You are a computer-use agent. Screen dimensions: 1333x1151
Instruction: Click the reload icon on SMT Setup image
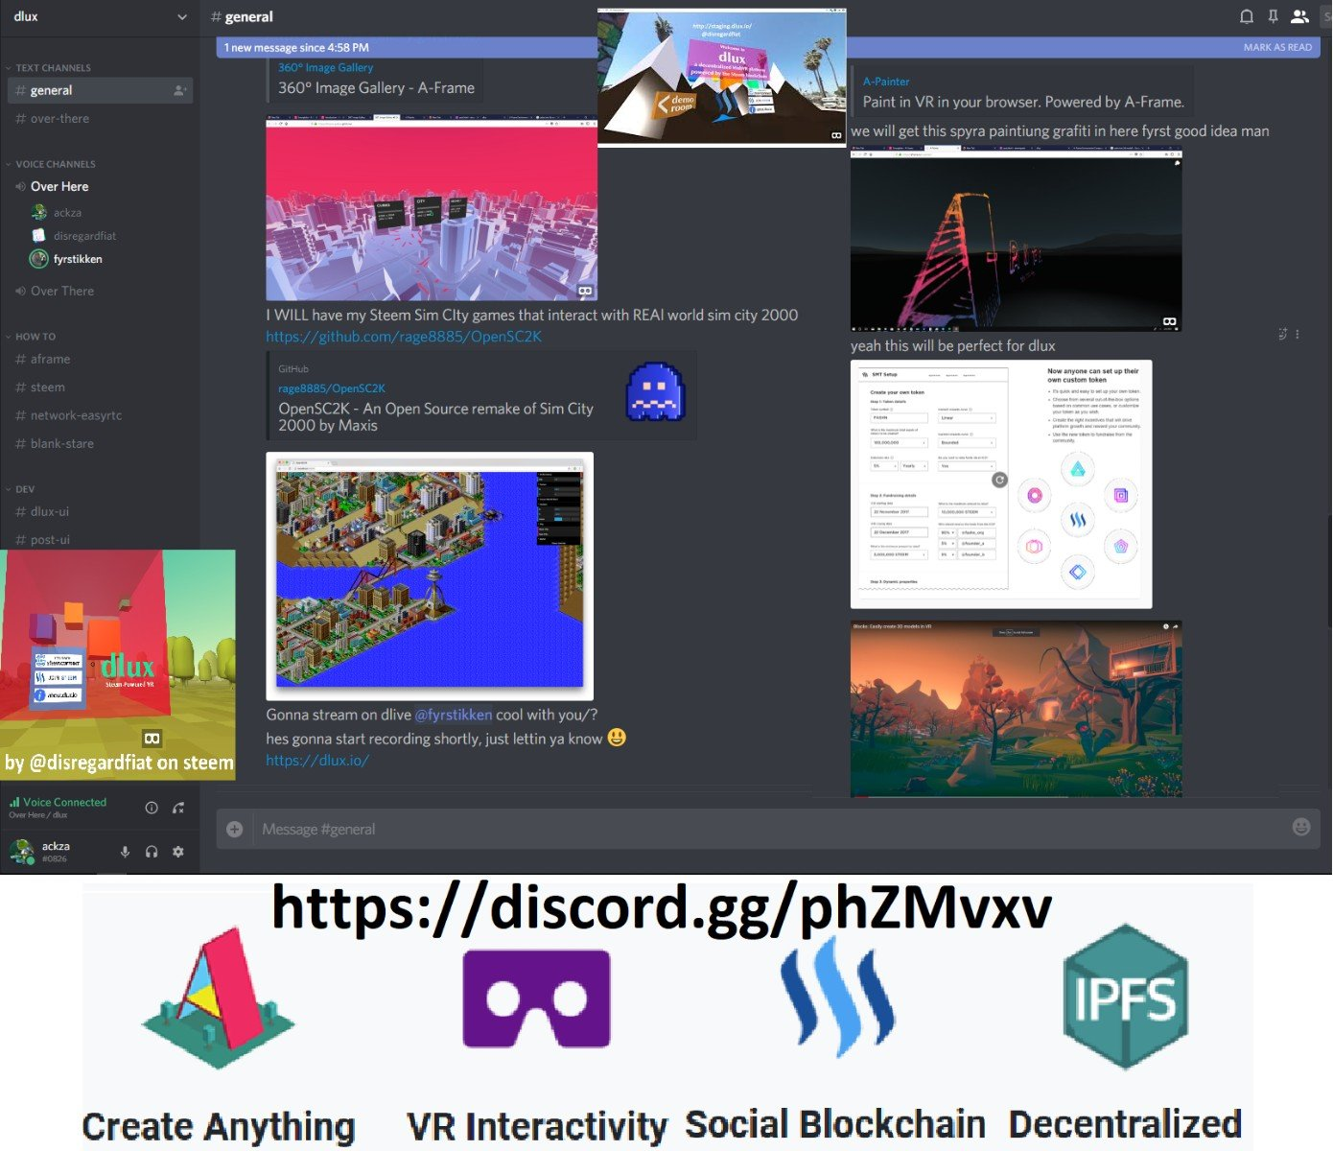(999, 480)
